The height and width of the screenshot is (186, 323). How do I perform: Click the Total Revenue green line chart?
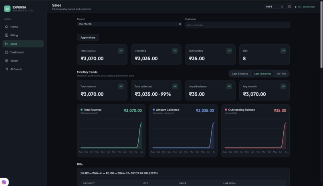[111, 135]
